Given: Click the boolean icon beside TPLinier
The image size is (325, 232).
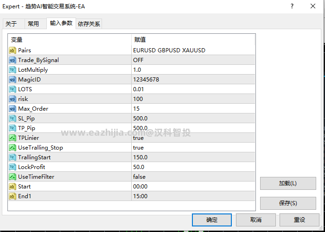Looking at the screenshot, I should [13, 138].
